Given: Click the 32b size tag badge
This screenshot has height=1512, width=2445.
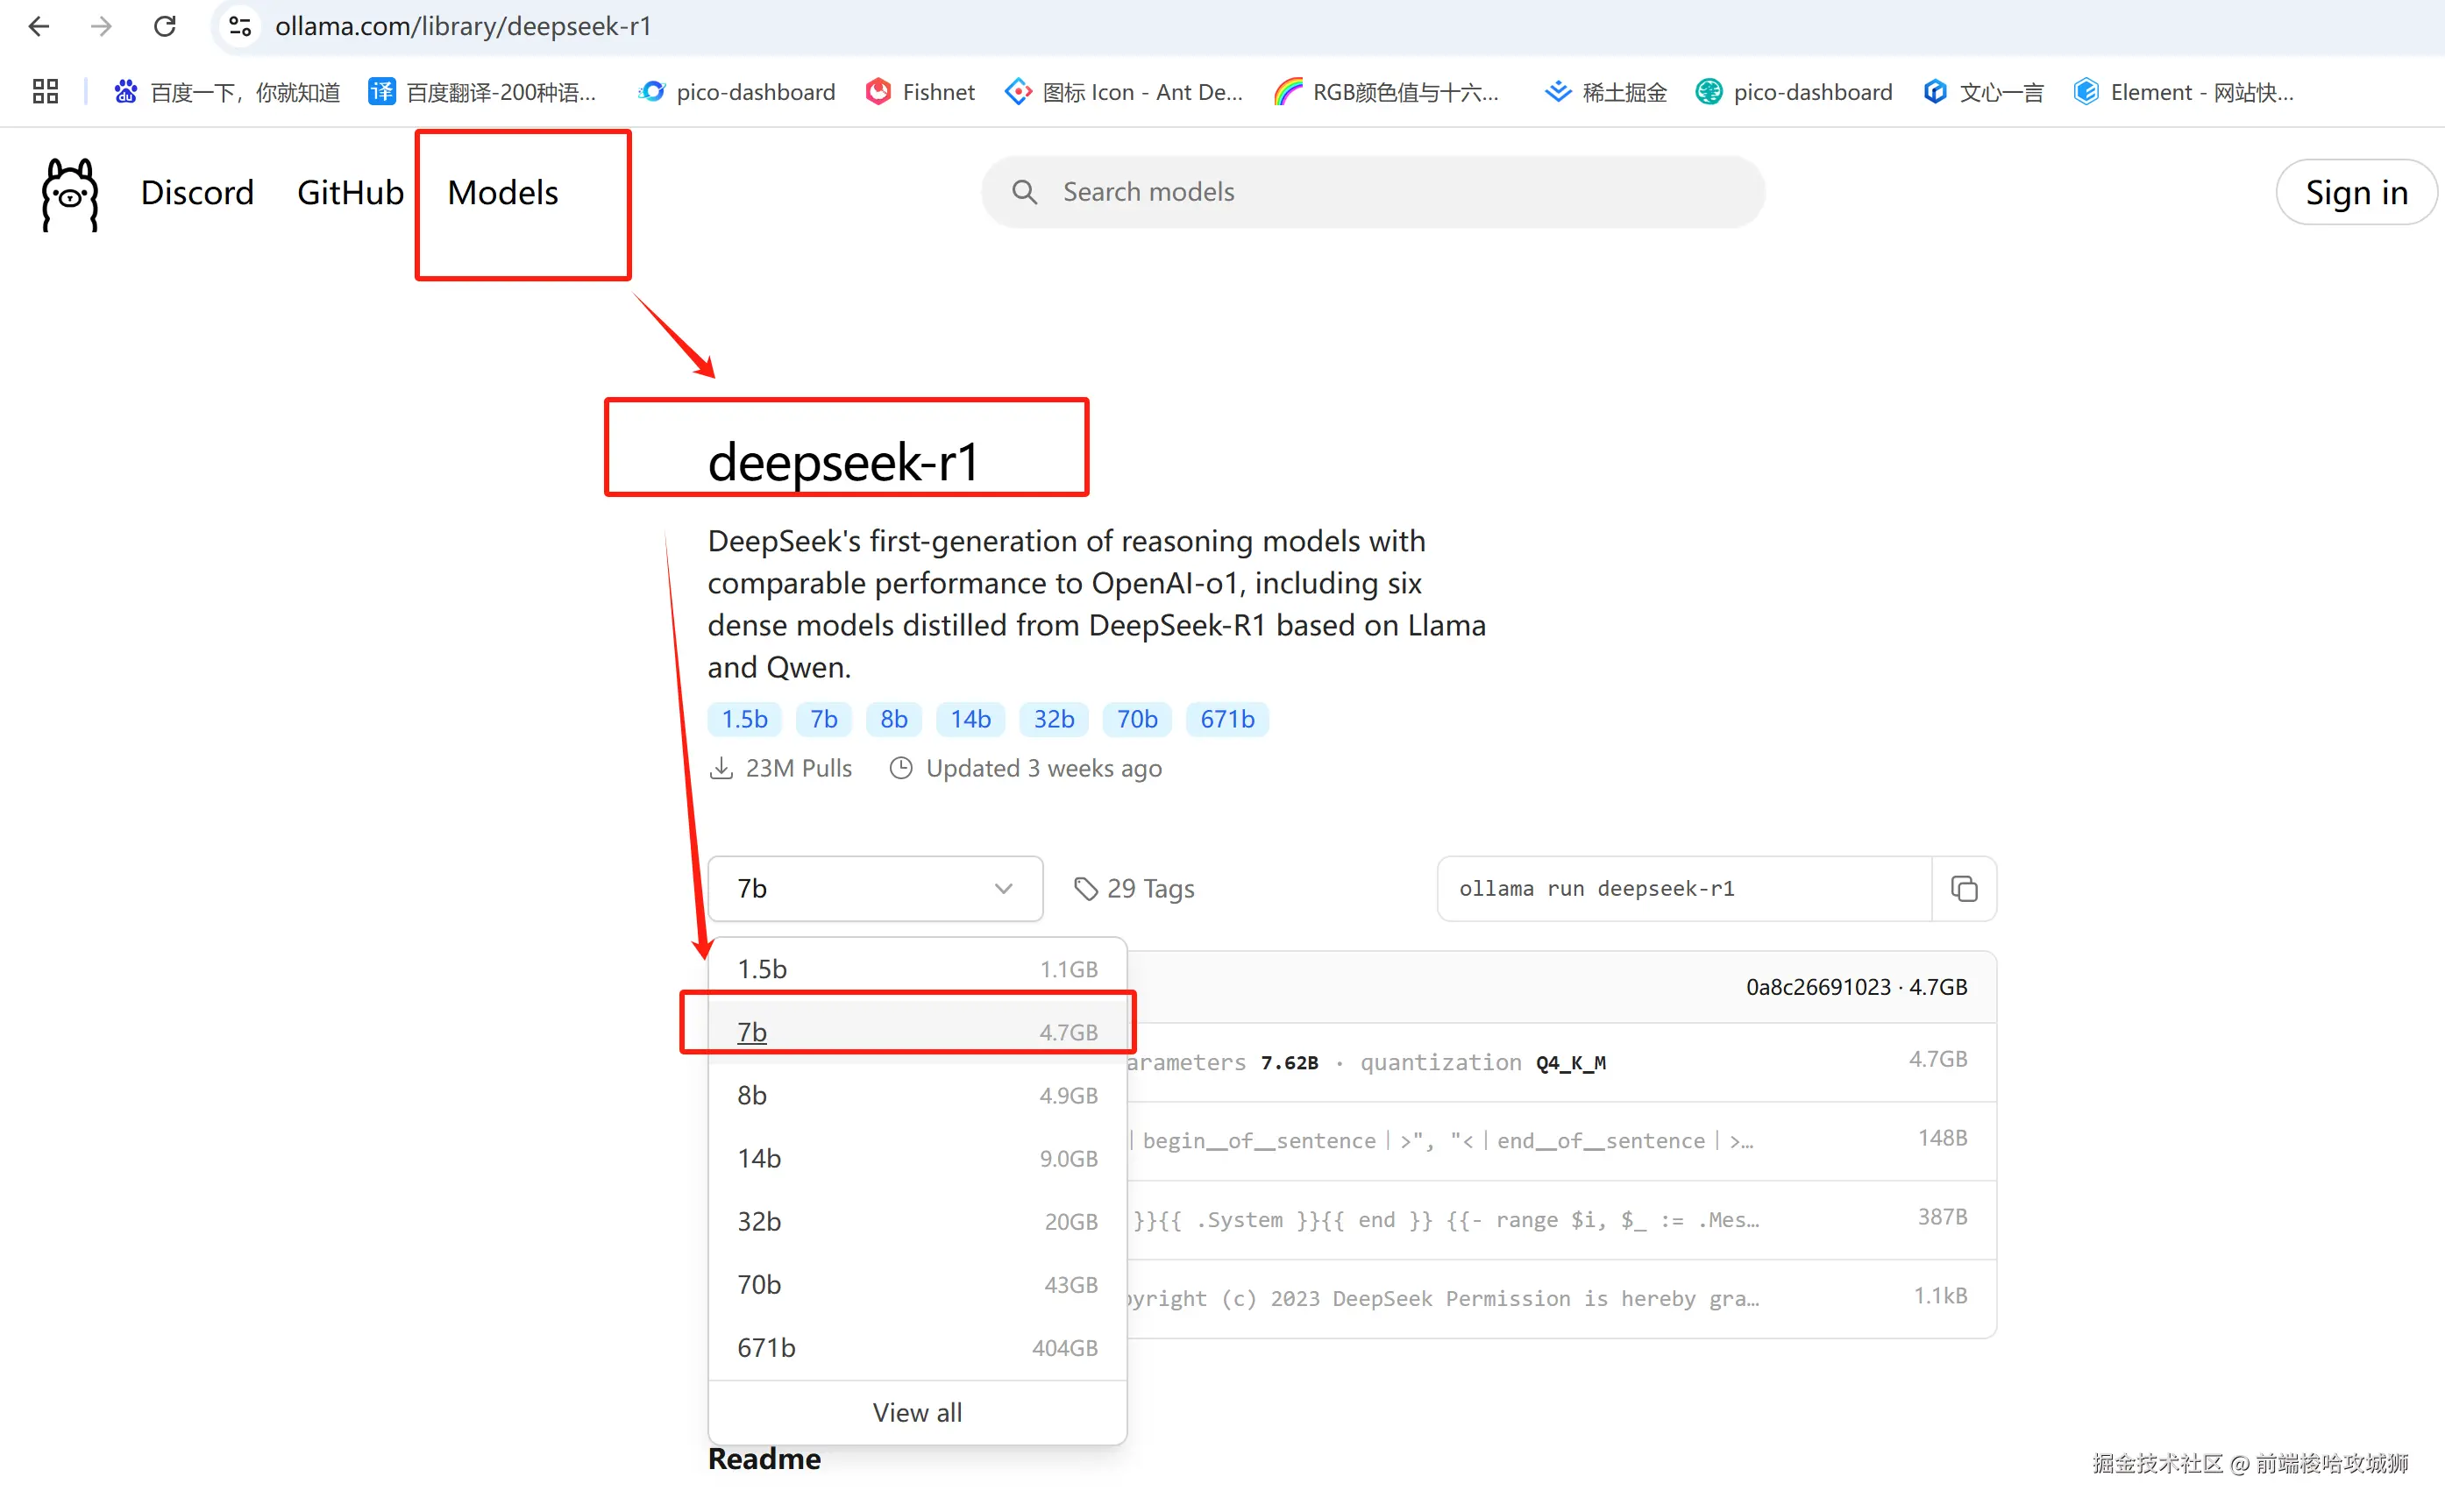Looking at the screenshot, I should click(x=1053, y=719).
